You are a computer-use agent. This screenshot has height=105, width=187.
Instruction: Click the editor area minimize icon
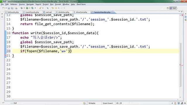pos(179,12)
